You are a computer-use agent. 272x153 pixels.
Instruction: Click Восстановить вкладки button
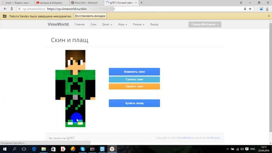[x=90, y=16]
